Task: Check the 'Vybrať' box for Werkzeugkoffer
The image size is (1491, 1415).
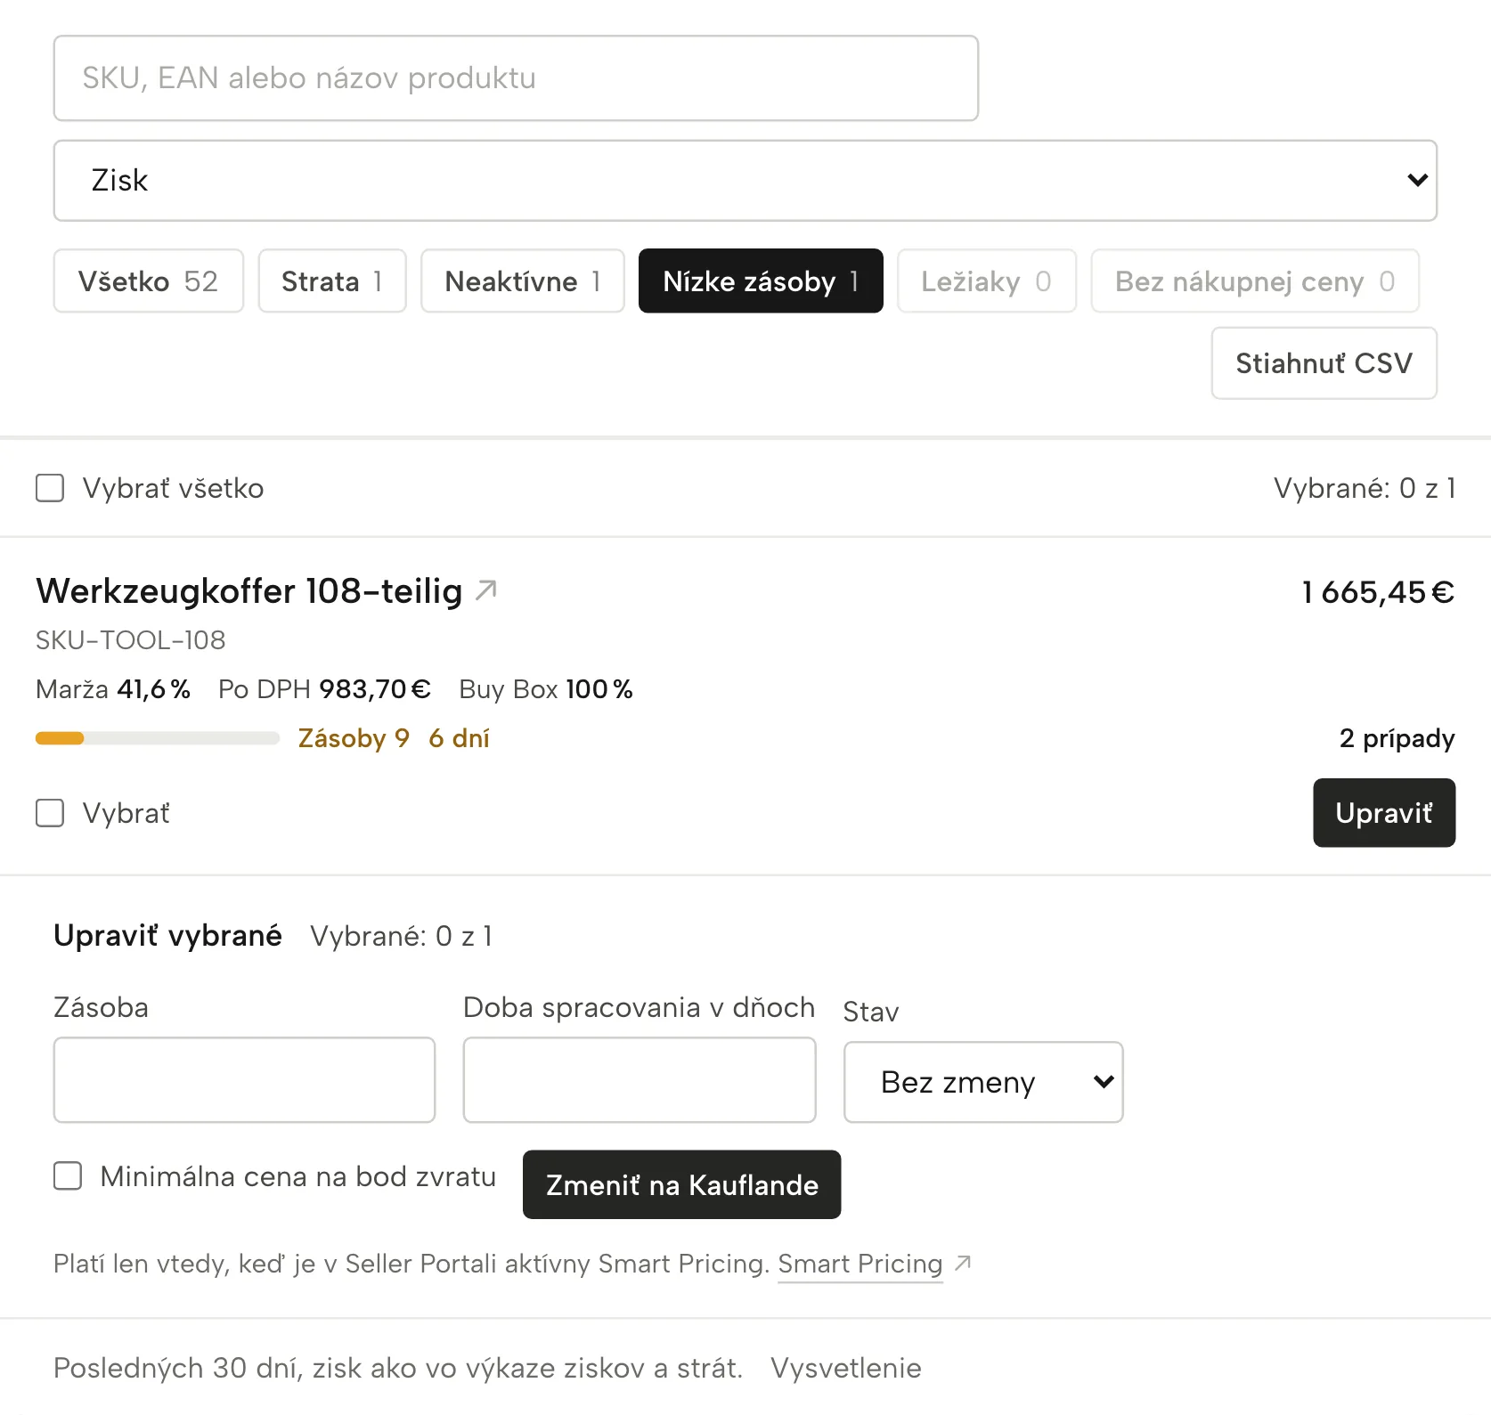Action: [x=50, y=813]
